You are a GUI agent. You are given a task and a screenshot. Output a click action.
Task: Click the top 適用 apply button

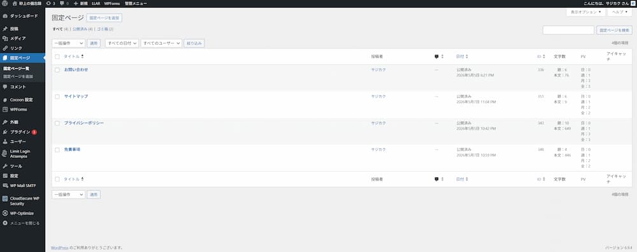[x=94, y=43]
